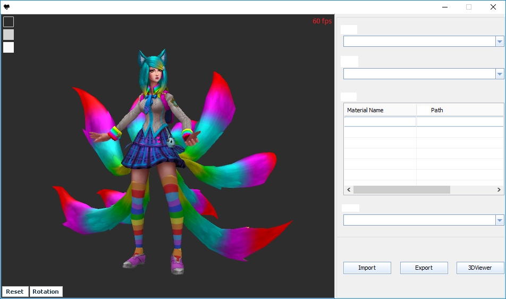Expand the dropdown arrow below the material table
The image size is (506, 299).
[500, 220]
